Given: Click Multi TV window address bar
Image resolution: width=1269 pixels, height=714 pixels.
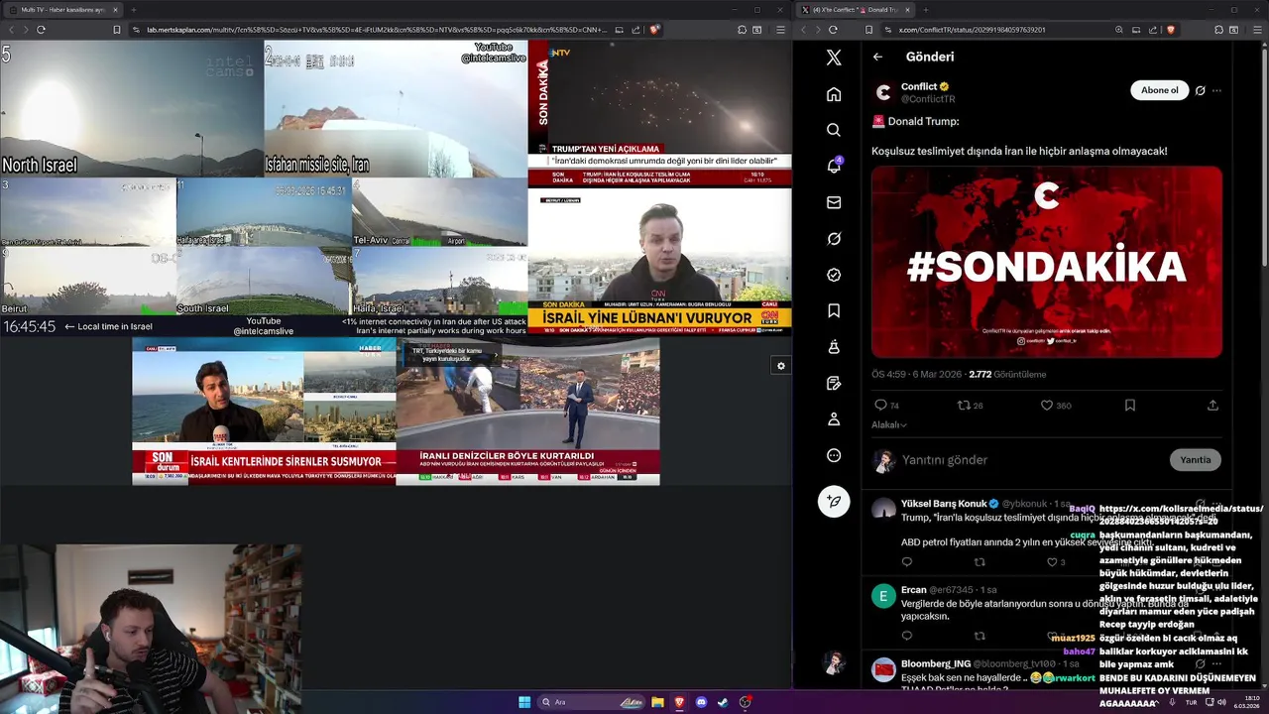Looking at the screenshot, I should tap(377, 30).
